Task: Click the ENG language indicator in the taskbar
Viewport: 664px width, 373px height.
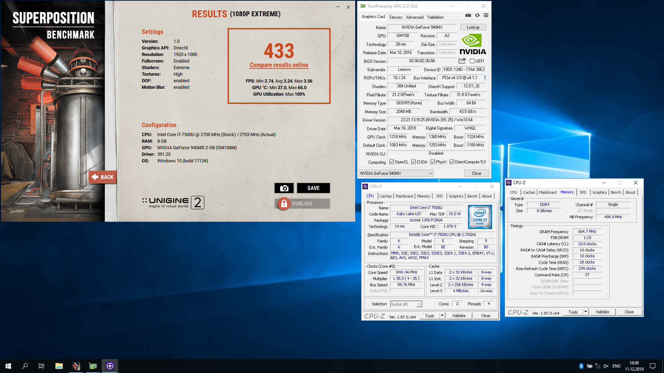Action: pos(616,366)
